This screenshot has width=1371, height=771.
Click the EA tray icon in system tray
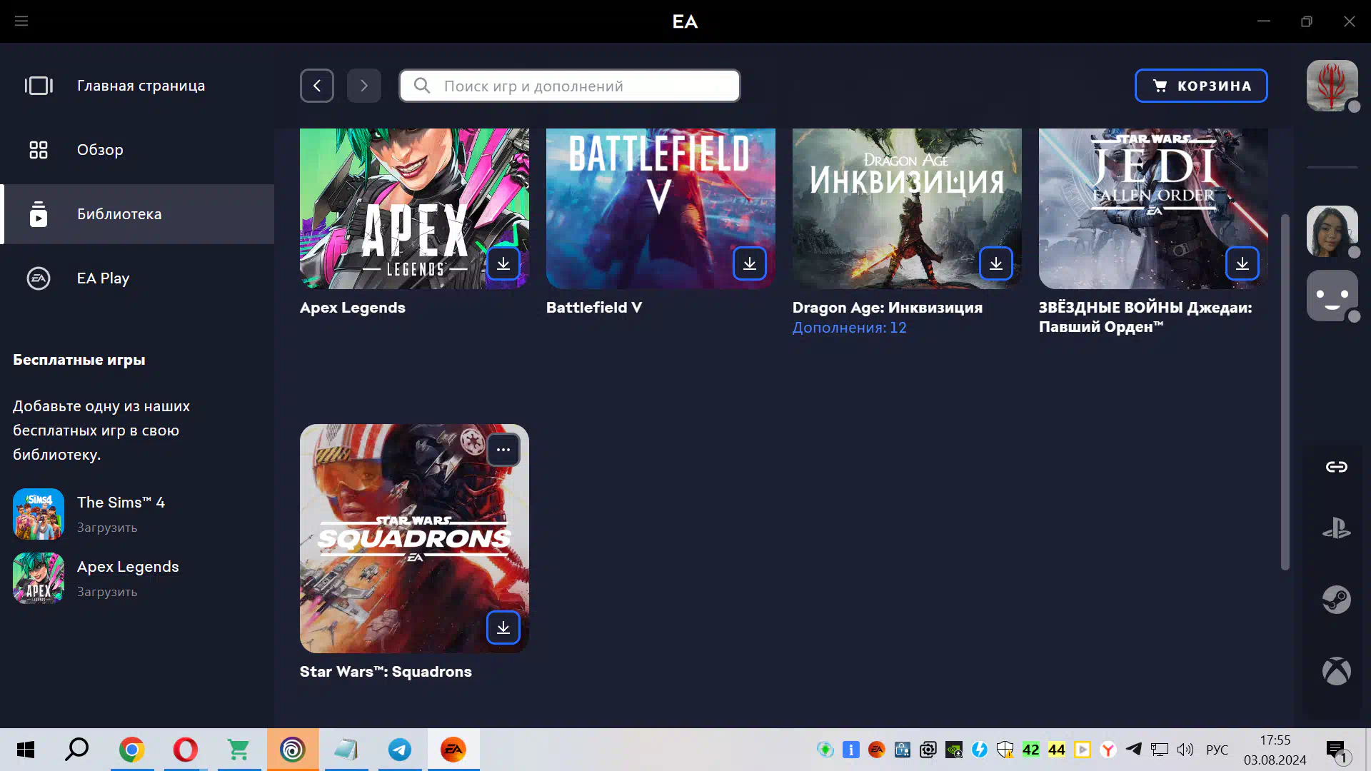click(877, 750)
